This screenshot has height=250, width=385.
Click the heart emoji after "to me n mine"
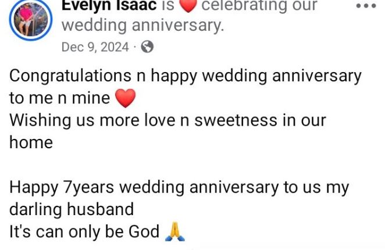[x=126, y=98]
